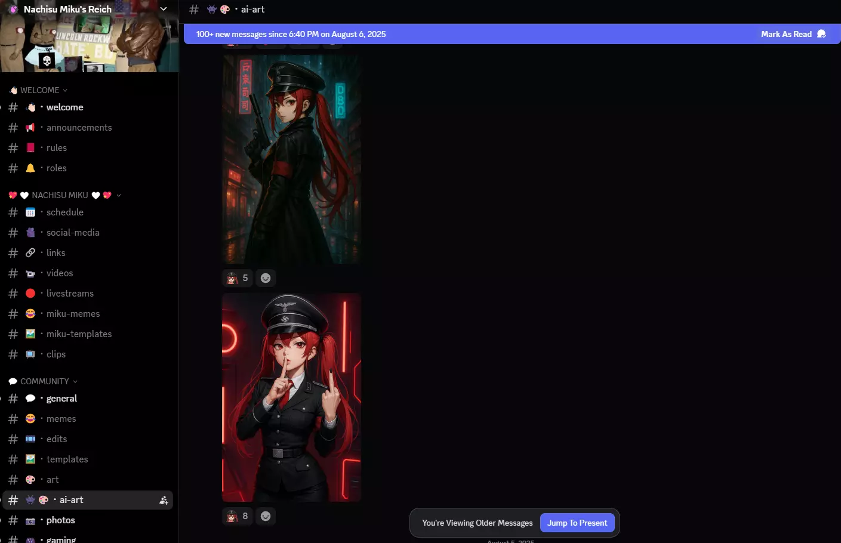The width and height of the screenshot is (841, 543).
Task: Add a reaction beside the 5 reaction
Action: (x=266, y=278)
